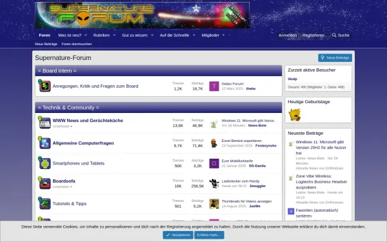Image resolution: width=387 pixels, height=242 pixels.
Task: Open Fosteryoshe avatar in Computerfragen row
Action: click(x=214, y=143)
